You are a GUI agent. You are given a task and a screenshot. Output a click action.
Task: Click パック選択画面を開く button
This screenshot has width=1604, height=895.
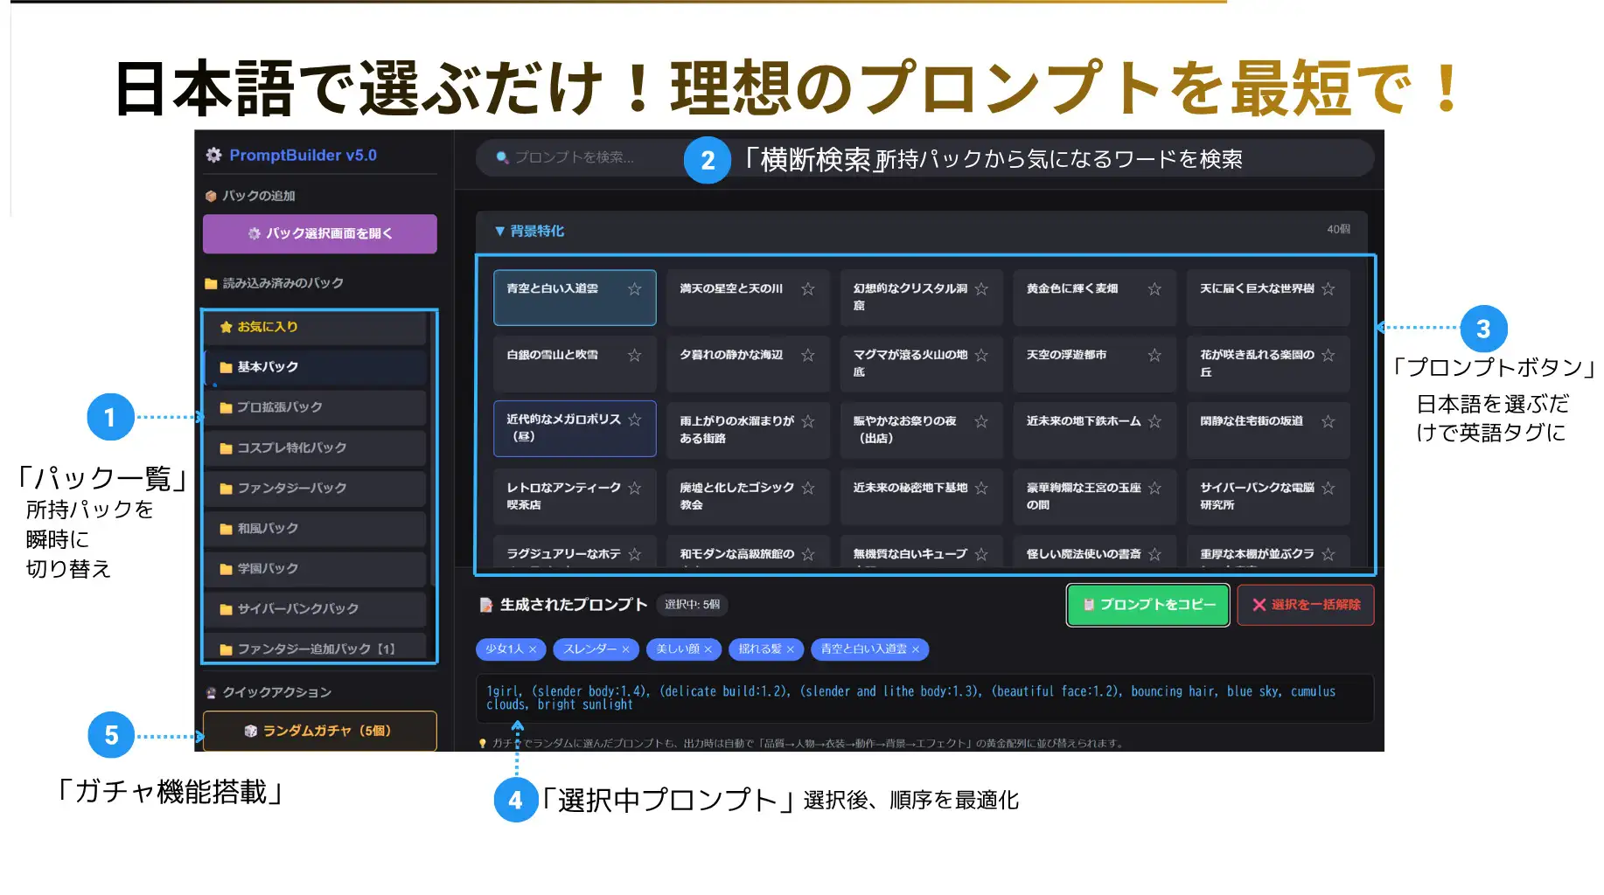click(x=320, y=234)
